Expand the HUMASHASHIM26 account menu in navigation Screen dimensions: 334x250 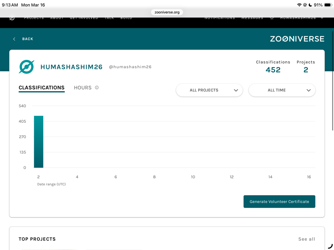(x=302, y=18)
